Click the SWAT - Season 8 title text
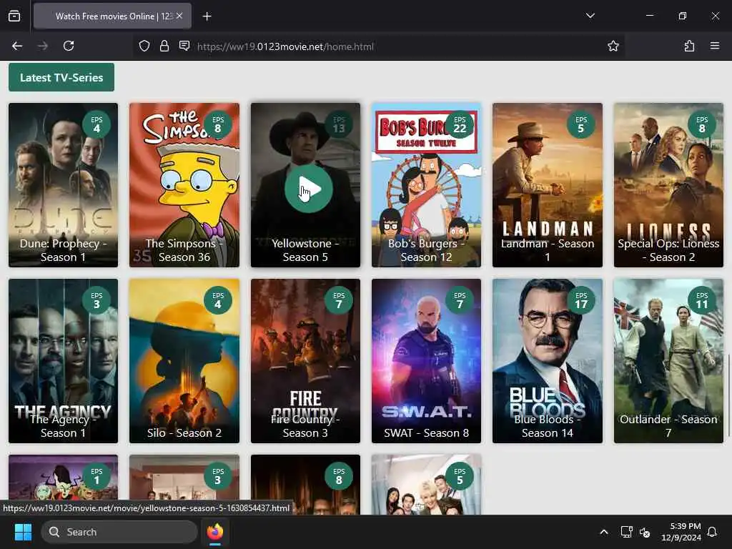Image resolution: width=732 pixels, height=549 pixels. pos(426,432)
